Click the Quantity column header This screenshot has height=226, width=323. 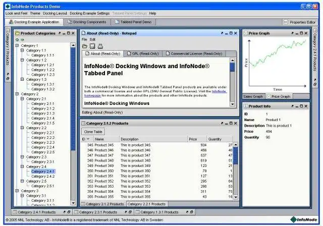click(x=220, y=139)
